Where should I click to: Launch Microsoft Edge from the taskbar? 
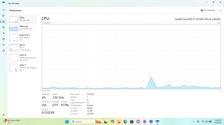click(125, 122)
